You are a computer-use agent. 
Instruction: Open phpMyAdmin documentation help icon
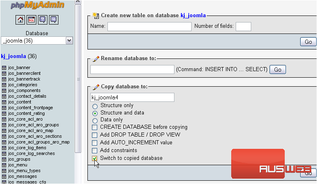pos(42,20)
